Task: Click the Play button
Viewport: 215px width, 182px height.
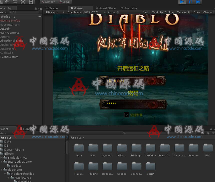Action: [x=182, y=2]
